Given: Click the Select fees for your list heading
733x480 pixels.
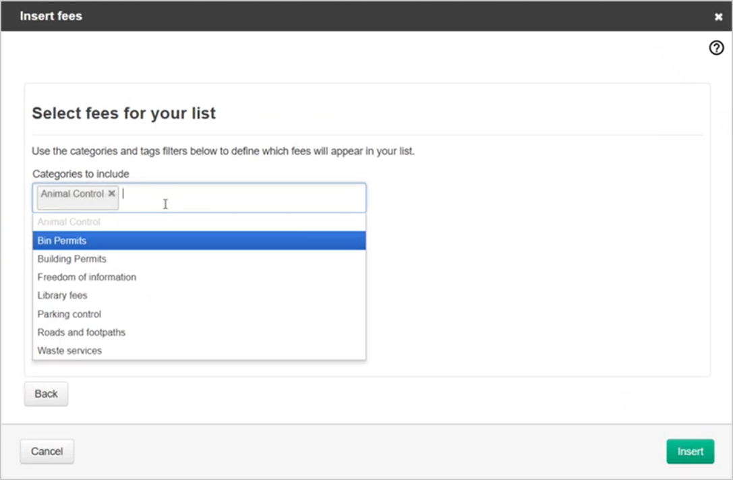Looking at the screenshot, I should tap(124, 113).
